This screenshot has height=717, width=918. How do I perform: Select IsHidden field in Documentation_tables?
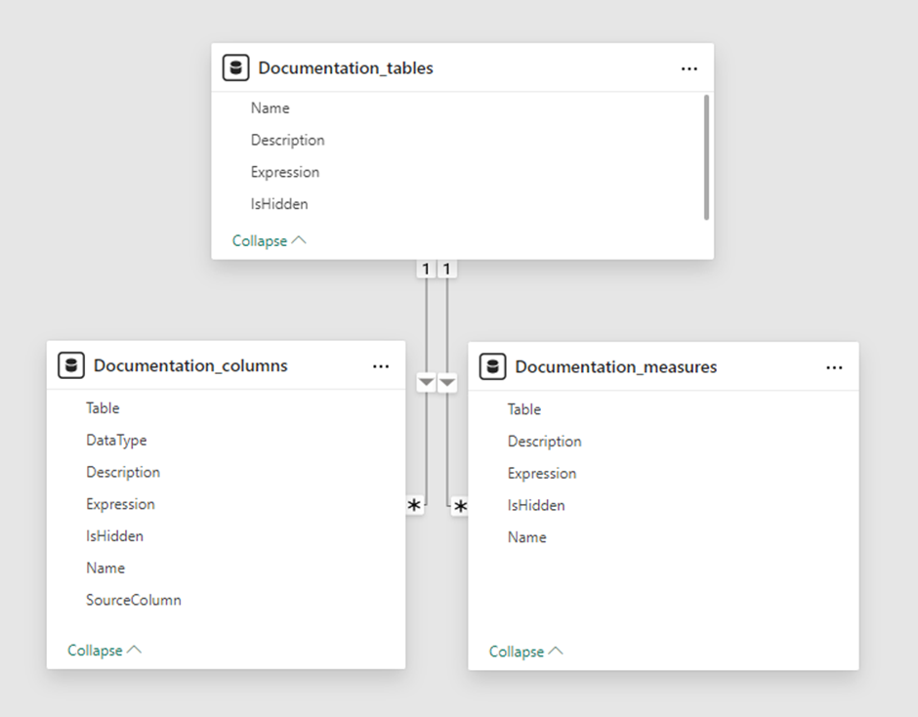click(x=279, y=204)
